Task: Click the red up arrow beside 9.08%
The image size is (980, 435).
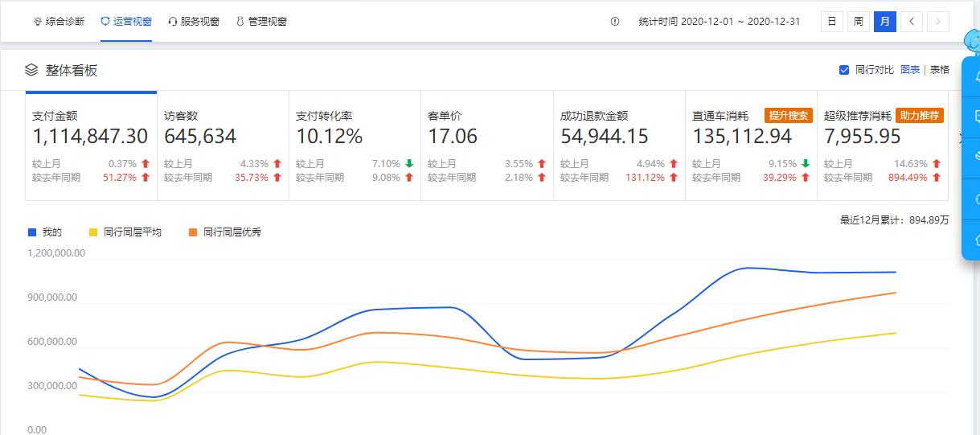Action: [x=409, y=178]
